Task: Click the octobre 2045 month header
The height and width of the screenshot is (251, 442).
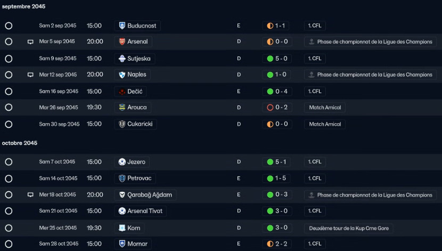Action: (20, 143)
